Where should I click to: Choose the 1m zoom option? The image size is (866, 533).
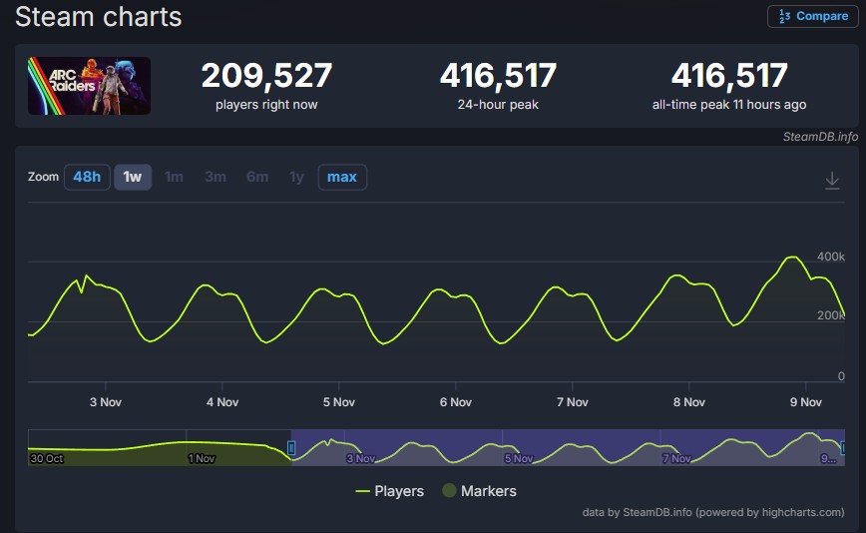[174, 177]
